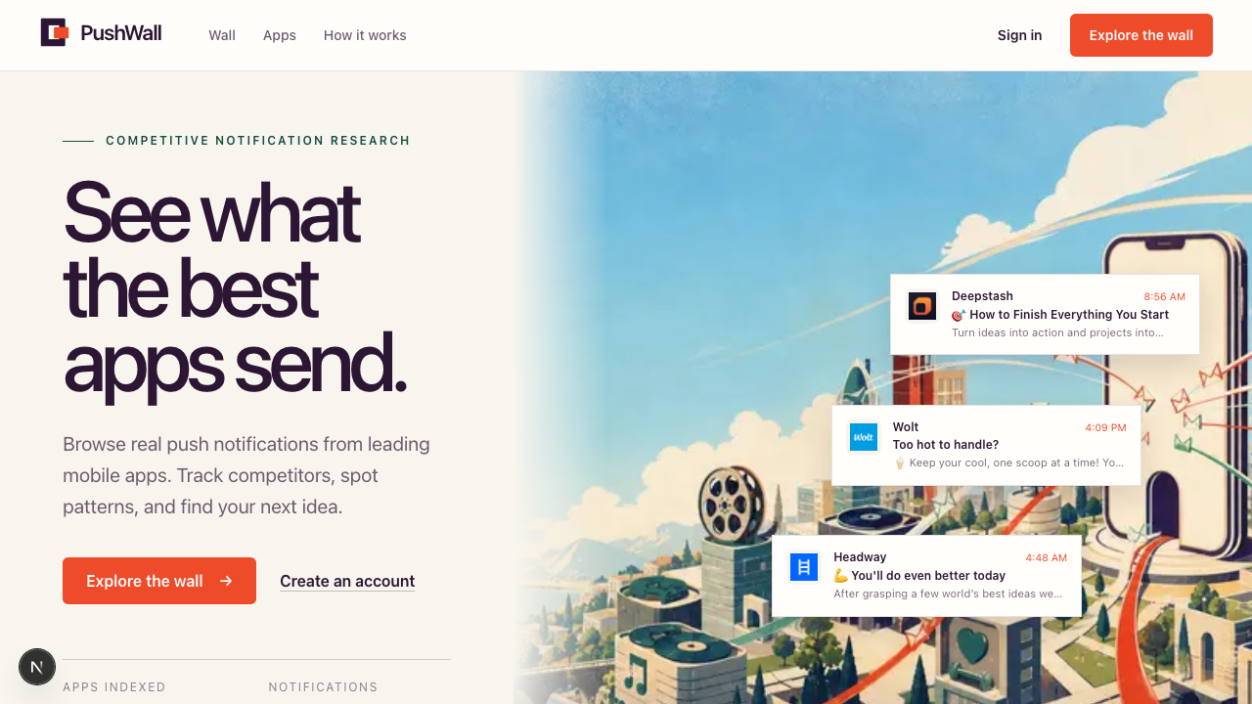This screenshot has height=704, width=1252.
Task: Click the Sign in link
Action: [1019, 35]
